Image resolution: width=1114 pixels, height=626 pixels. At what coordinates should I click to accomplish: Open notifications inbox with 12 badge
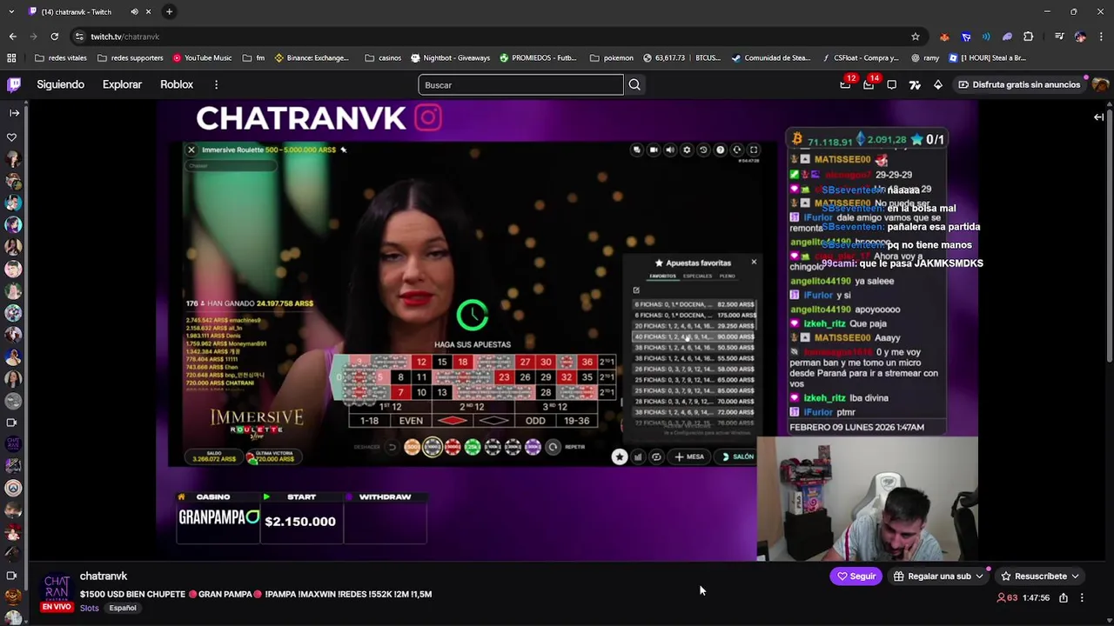pos(845,84)
